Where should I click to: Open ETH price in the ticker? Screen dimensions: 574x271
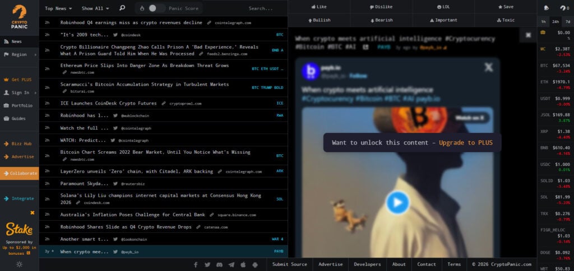pyautogui.click(x=556, y=84)
